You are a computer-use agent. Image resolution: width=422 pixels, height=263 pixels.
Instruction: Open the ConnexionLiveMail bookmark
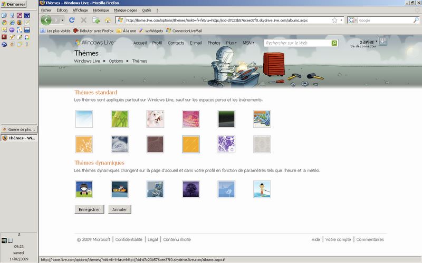[184, 31]
